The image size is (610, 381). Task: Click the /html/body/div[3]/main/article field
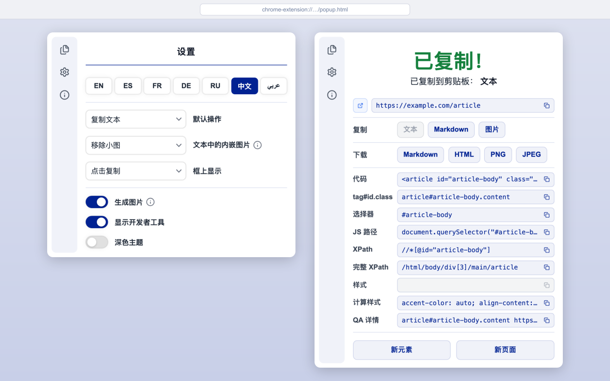[476, 268]
